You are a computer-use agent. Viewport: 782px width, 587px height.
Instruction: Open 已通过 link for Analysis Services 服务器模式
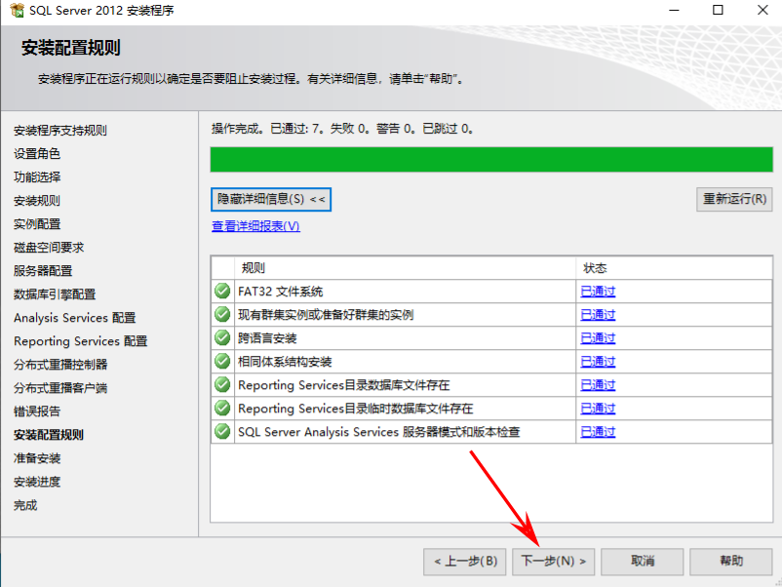[x=598, y=432]
